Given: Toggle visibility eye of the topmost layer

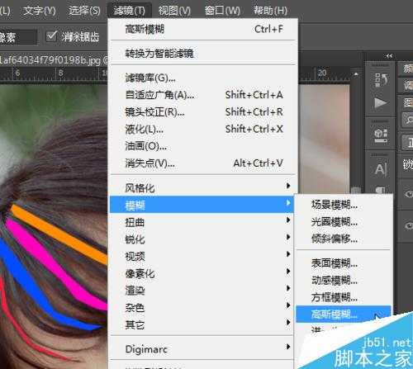Looking at the screenshot, I should tap(409, 194).
